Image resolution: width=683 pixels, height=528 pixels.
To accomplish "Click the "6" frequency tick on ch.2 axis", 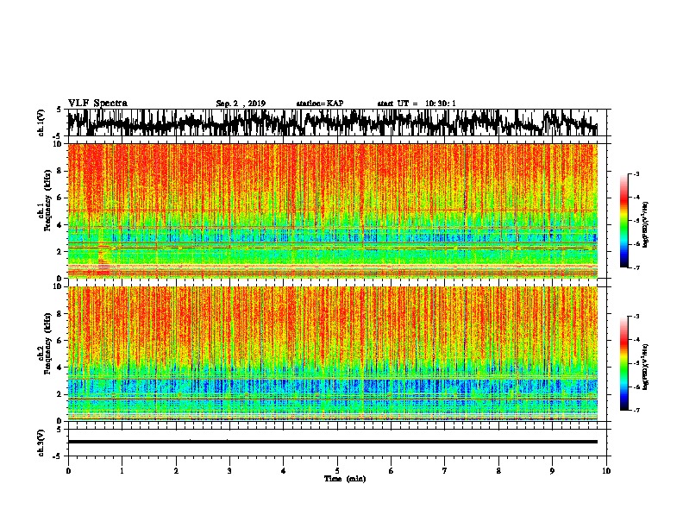I will point(60,341).
